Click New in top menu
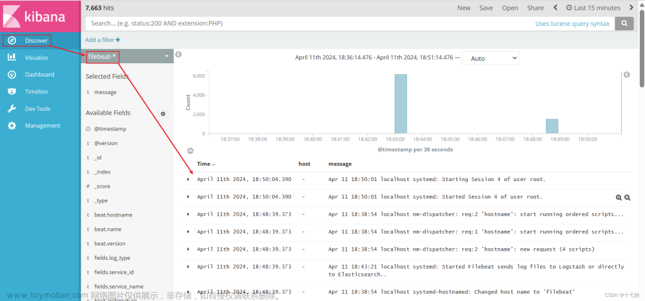645x301 pixels. click(464, 8)
